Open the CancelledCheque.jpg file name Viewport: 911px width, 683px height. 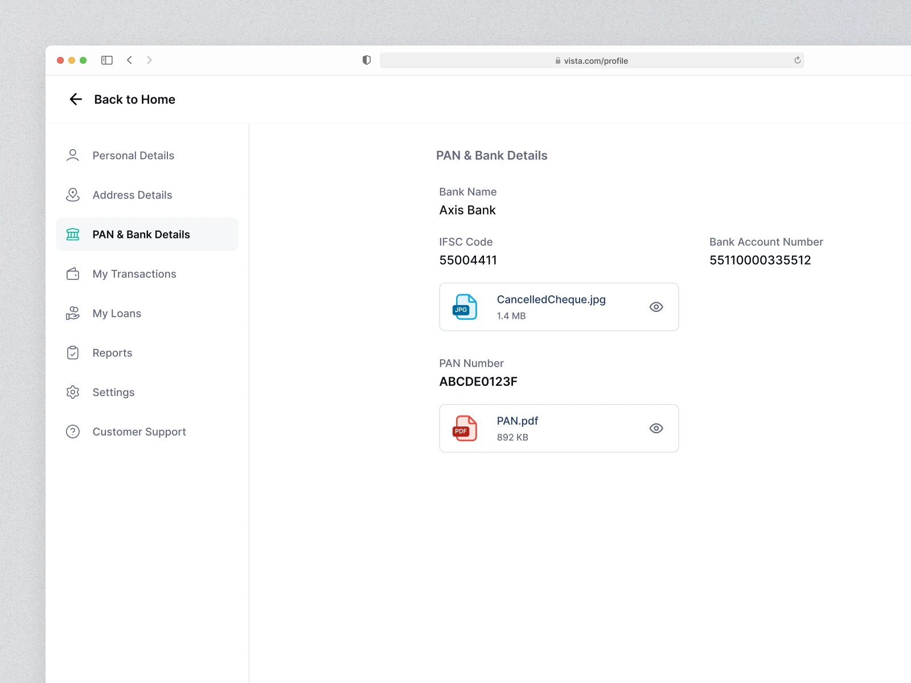[x=551, y=299]
